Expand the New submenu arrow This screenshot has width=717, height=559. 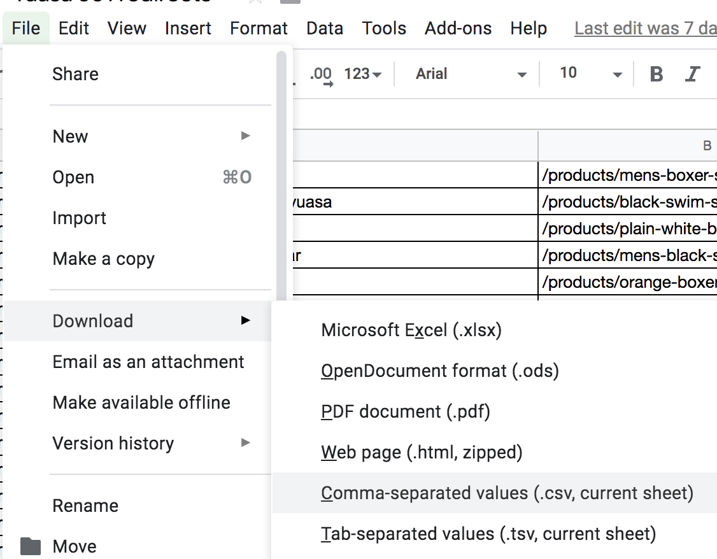point(245,136)
